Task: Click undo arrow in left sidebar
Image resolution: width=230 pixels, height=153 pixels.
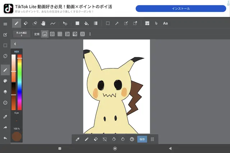Action: click(x=5, y=138)
